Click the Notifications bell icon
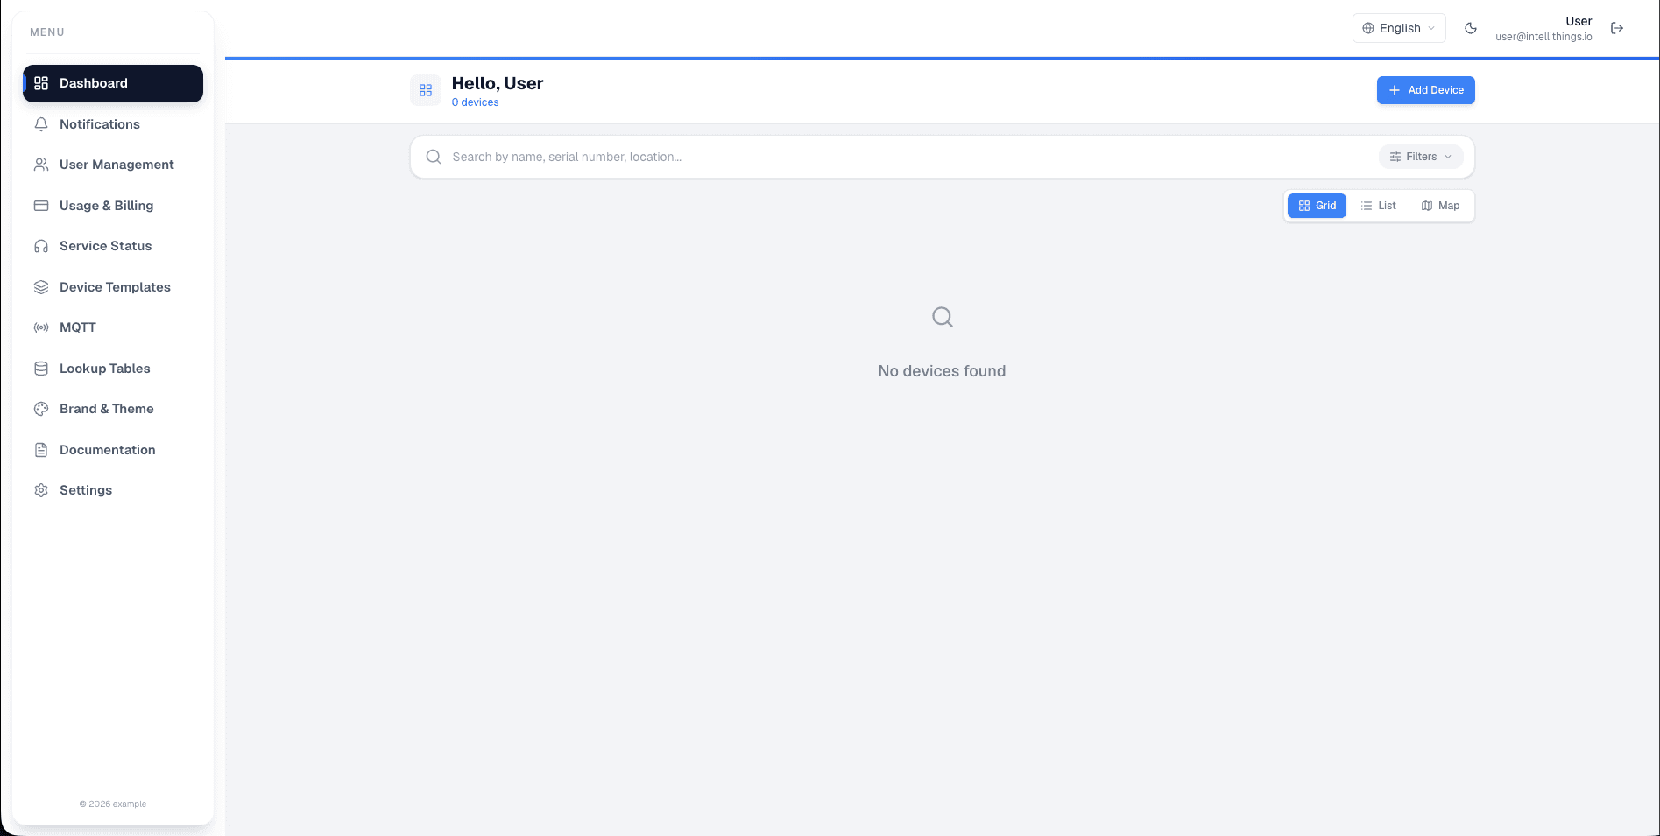 41,124
